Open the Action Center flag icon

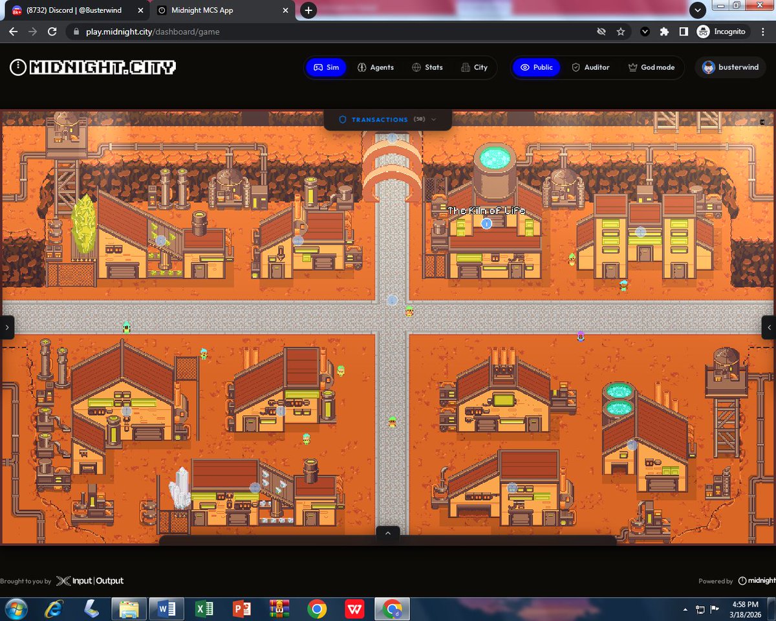coord(715,609)
